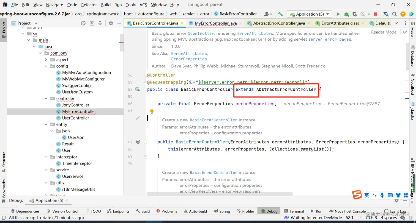Screen dimensions: 416x223
Task: Collapse the com.jony package
Action: (x=40, y=53)
